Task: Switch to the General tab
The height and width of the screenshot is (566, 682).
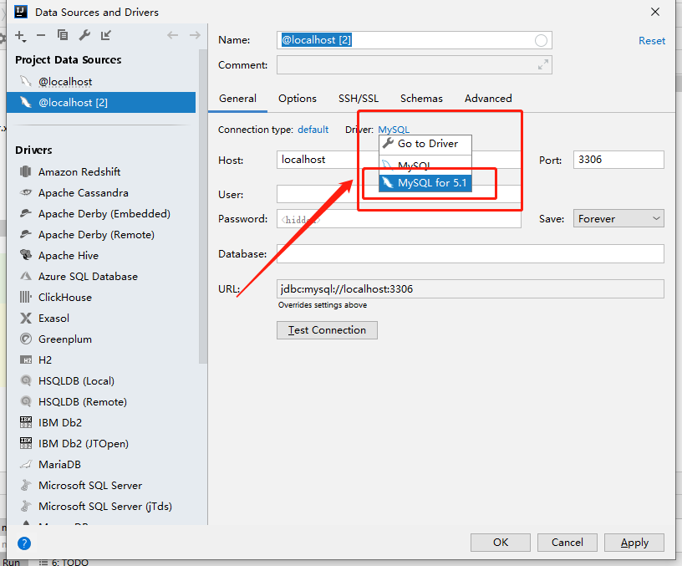Action: pos(237,99)
